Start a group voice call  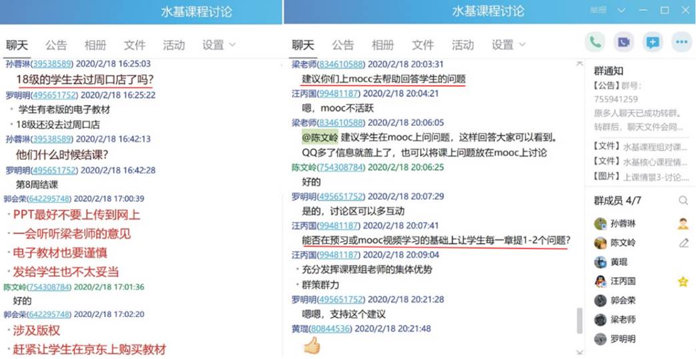(x=595, y=42)
